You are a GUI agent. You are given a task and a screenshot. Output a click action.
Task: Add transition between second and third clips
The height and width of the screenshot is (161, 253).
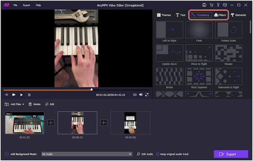coord(104,123)
